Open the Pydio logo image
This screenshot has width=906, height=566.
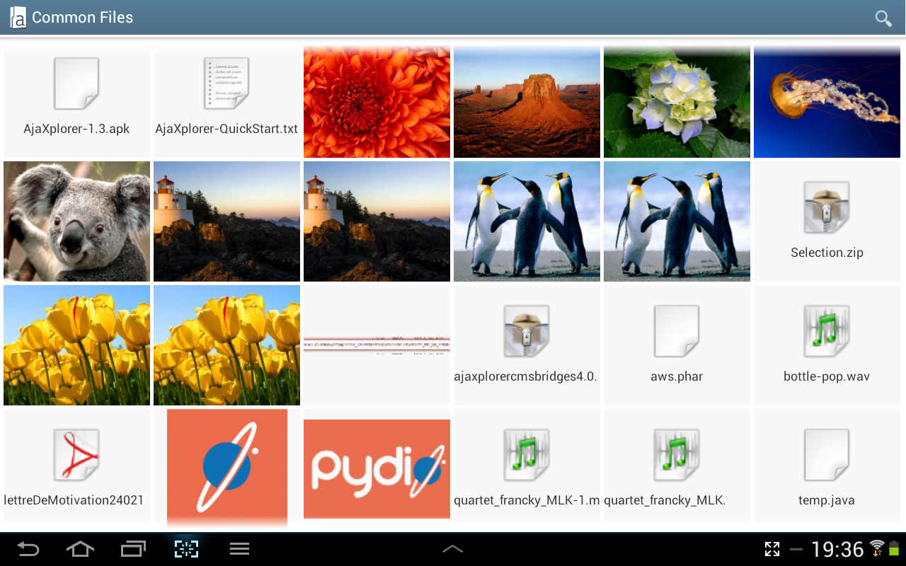click(x=376, y=468)
